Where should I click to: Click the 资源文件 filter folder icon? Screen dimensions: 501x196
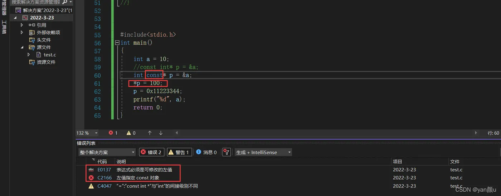click(x=32, y=62)
